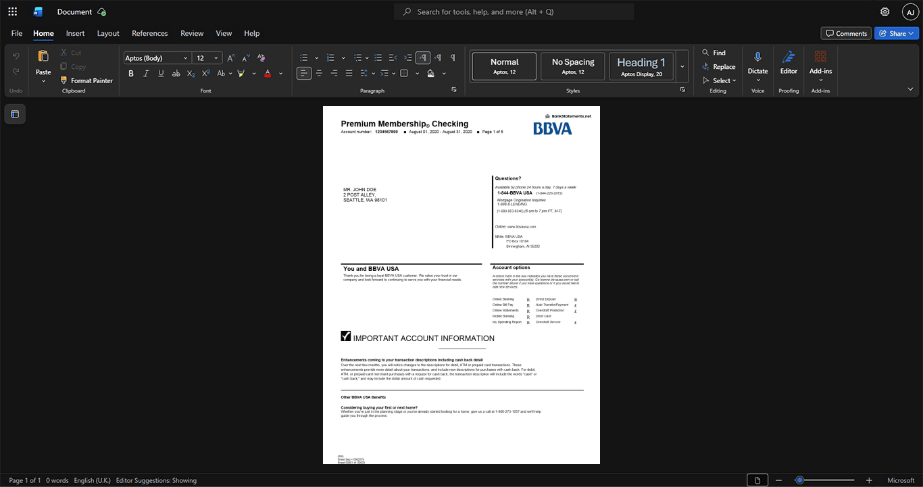This screenshot has width=923, height=487.
Task: Open the Styles pane launcher
Action: 682,90
